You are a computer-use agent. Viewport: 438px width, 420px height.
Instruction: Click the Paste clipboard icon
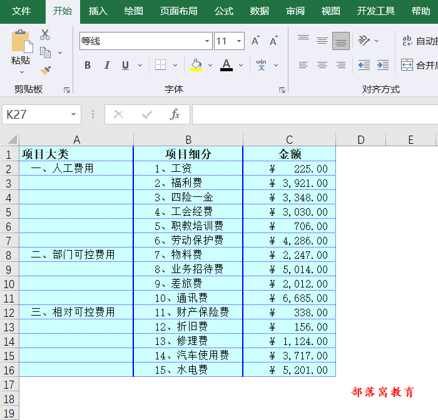pyautogui.click(x=22, y=41)
